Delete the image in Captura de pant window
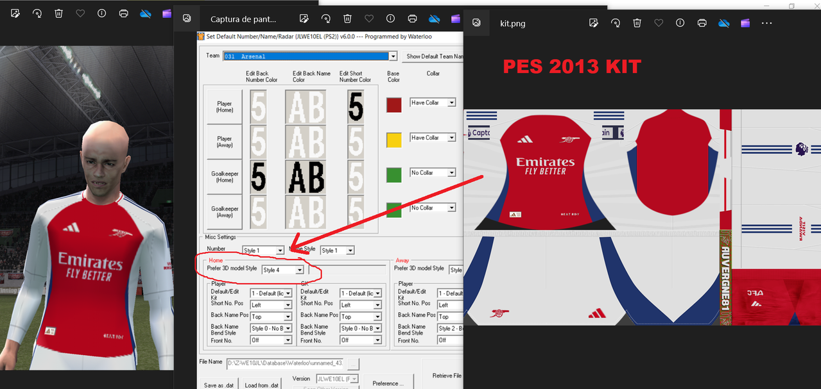The height and width of the screenshot is (389, 821). coord(347,19)
